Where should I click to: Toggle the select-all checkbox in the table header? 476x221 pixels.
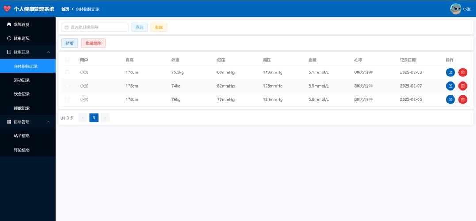67,60
